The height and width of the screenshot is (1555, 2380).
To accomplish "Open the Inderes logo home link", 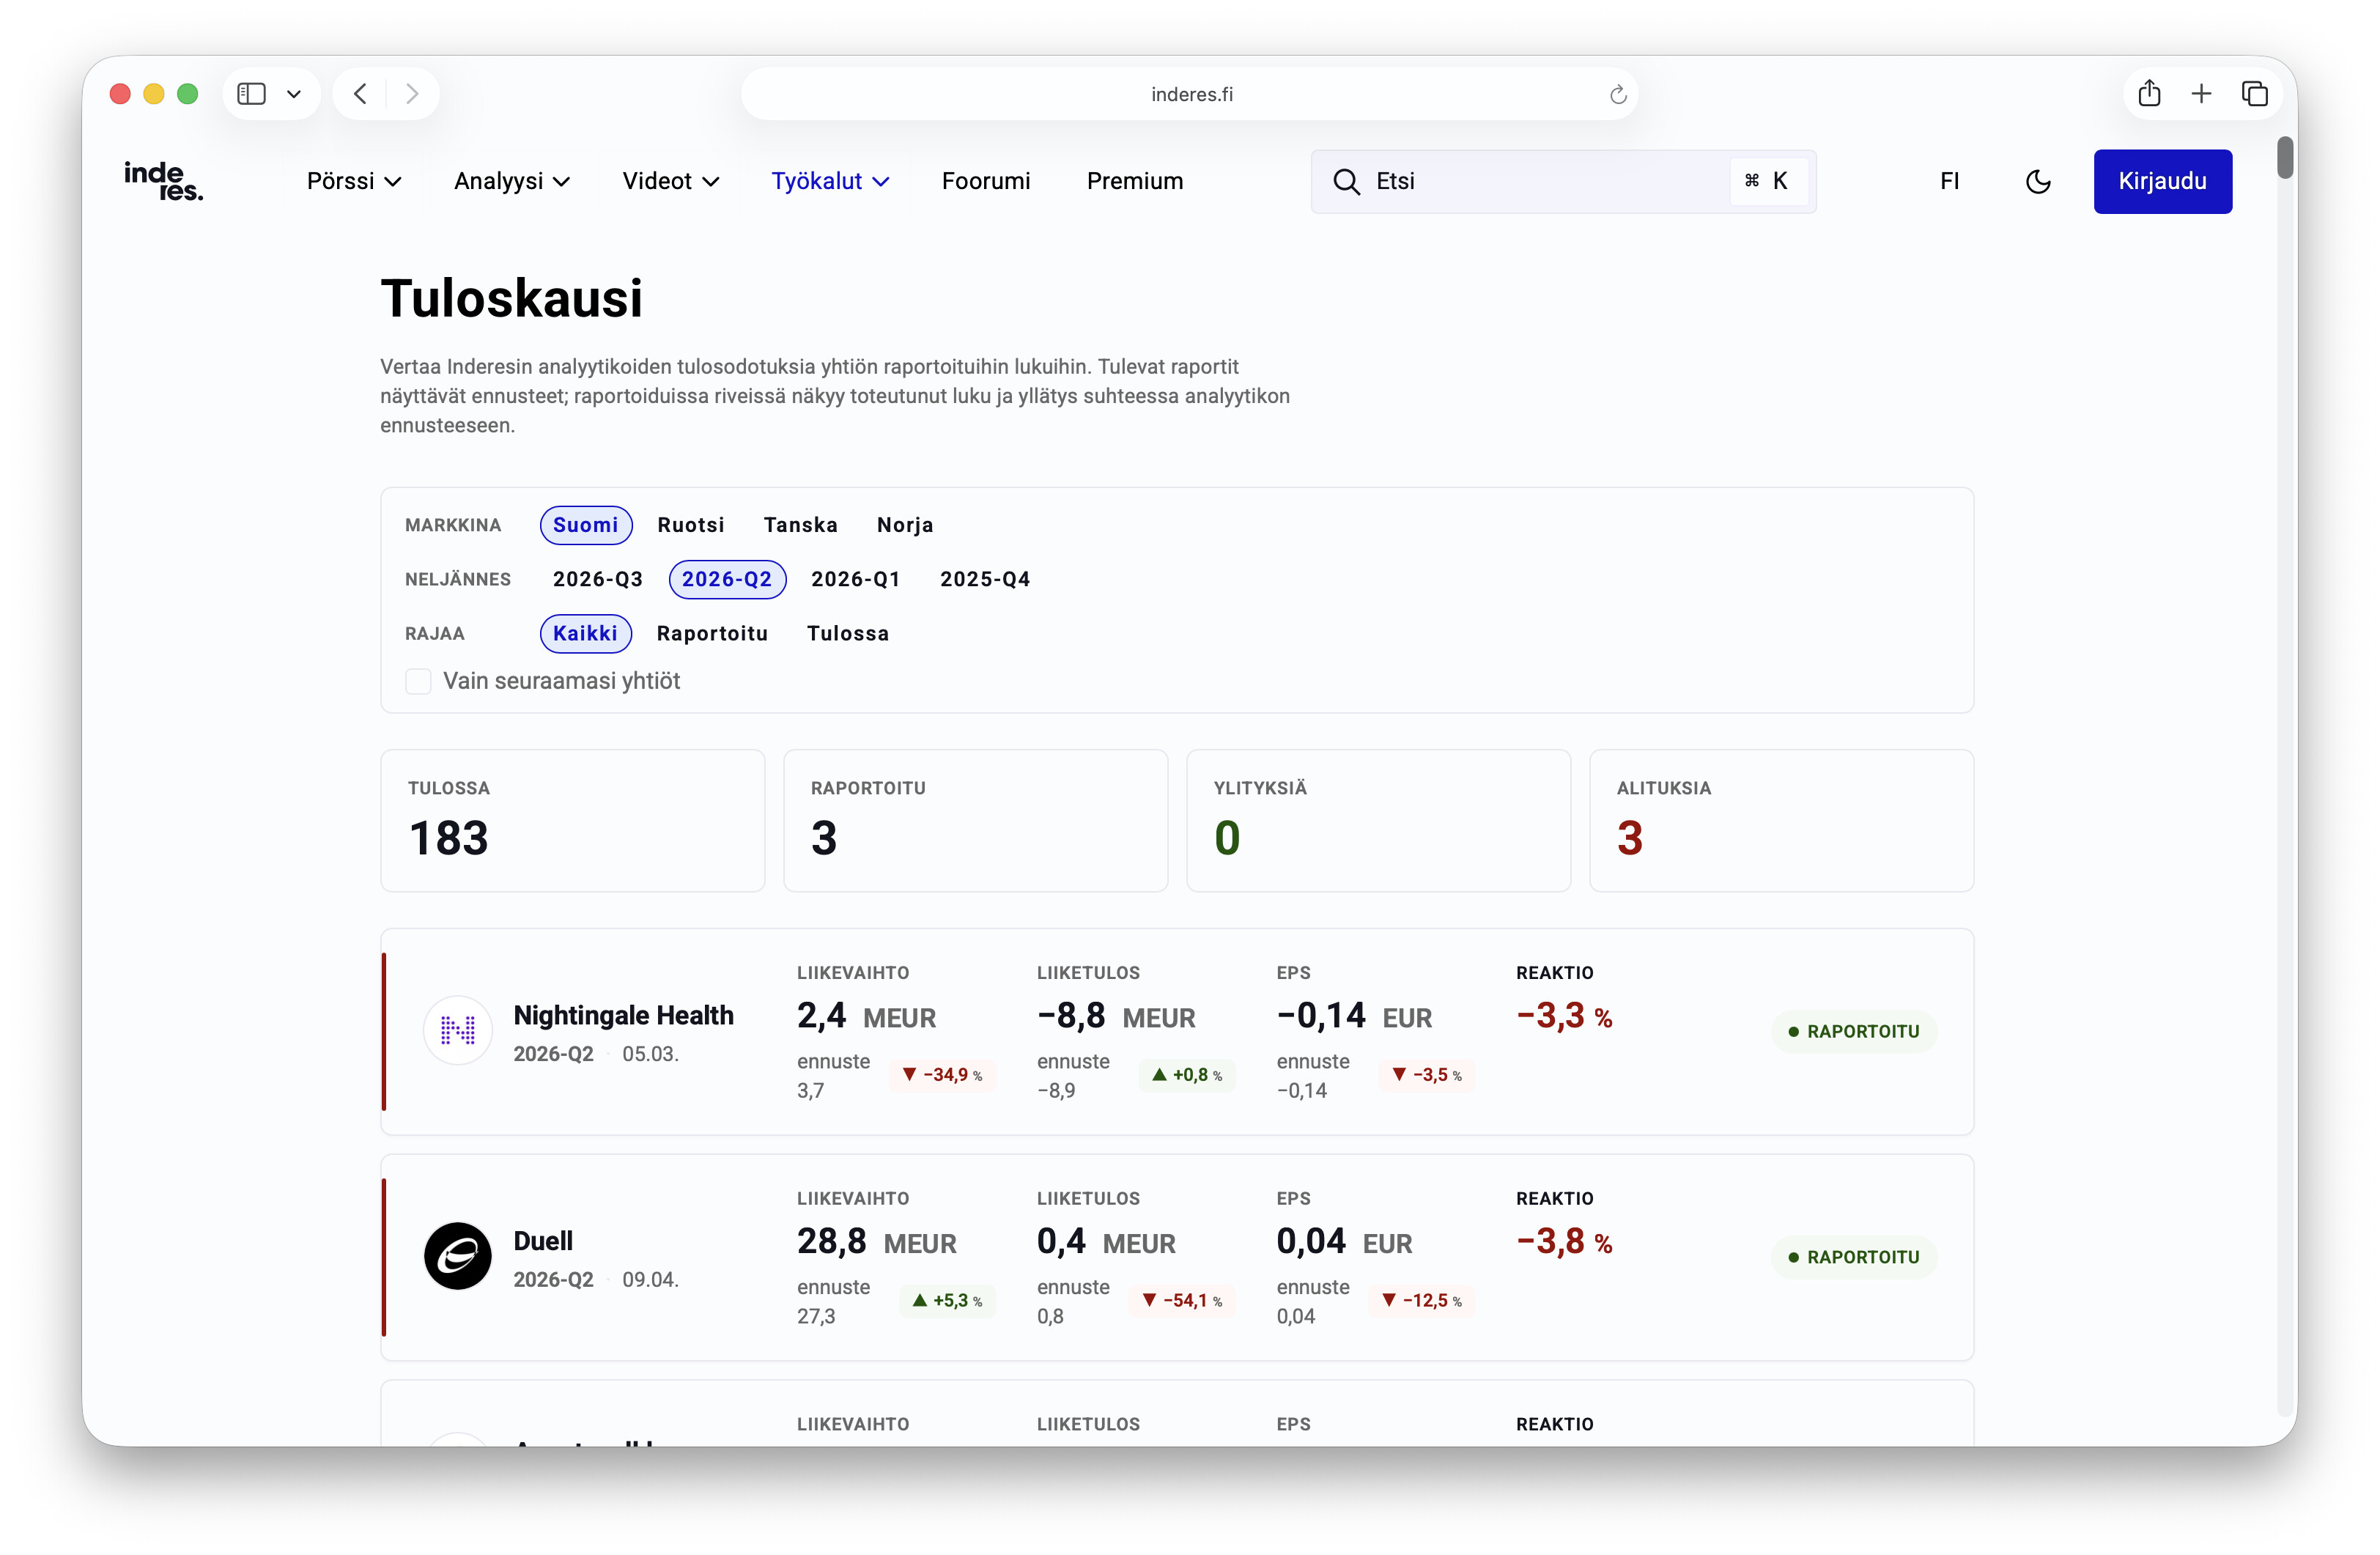I will point(163,181).
